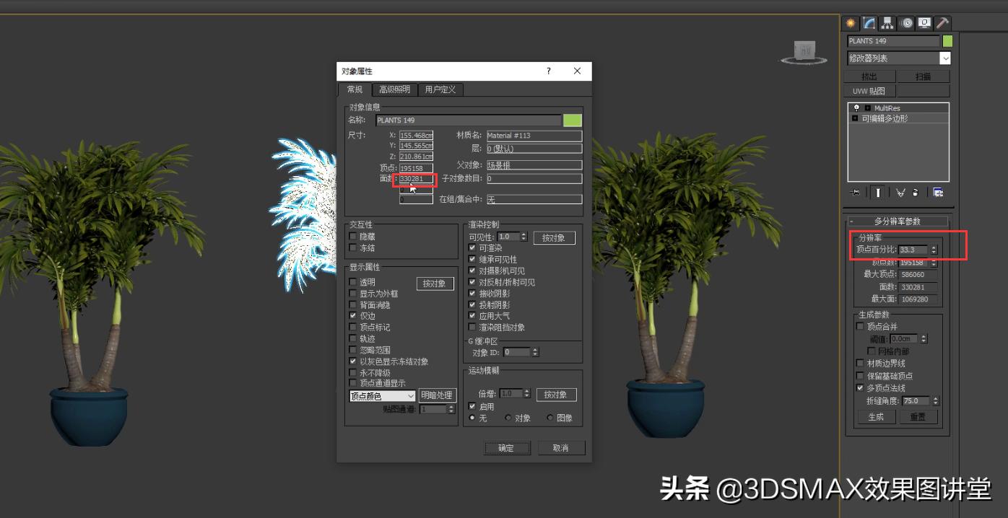Viewport: 1008px width, 518px height.
Task: Remove modifier with the trash icon
Action: (916, 192)
